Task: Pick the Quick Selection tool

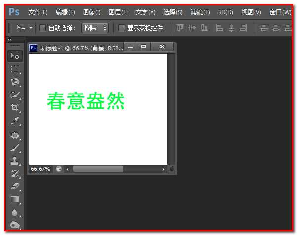Action: click(x=15, y=95)
